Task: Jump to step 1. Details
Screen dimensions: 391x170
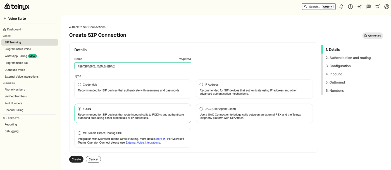Action: coord(333,50)
